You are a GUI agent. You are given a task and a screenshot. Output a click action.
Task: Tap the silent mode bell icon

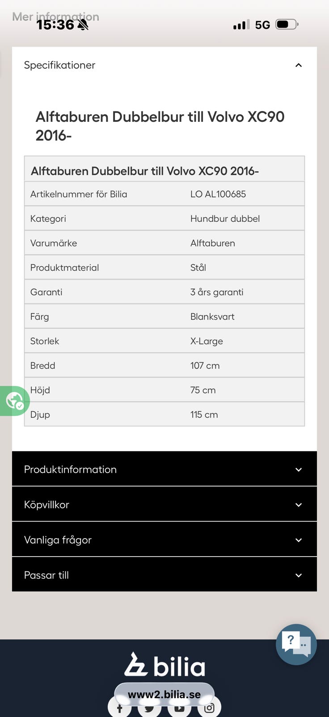[83, 25]
